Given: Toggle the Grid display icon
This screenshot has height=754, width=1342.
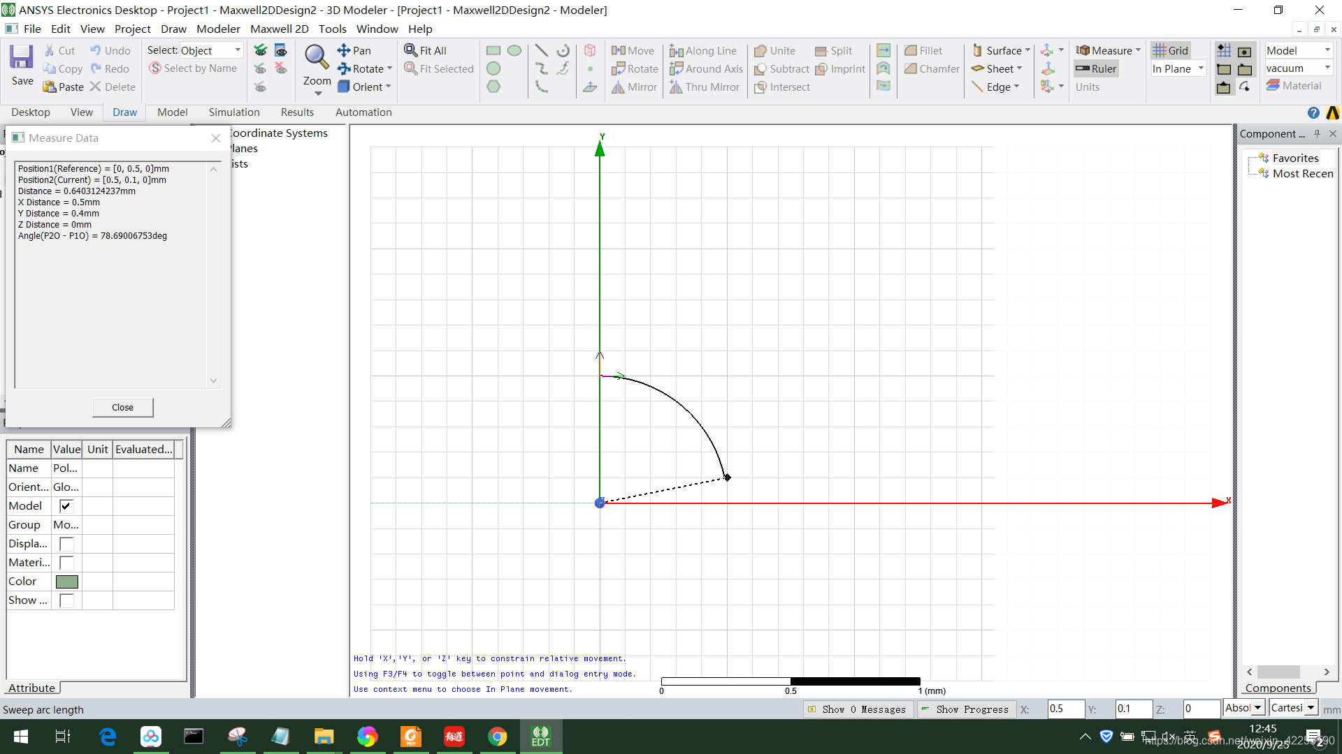Looking at the screenshot, I should point(1170,50).
